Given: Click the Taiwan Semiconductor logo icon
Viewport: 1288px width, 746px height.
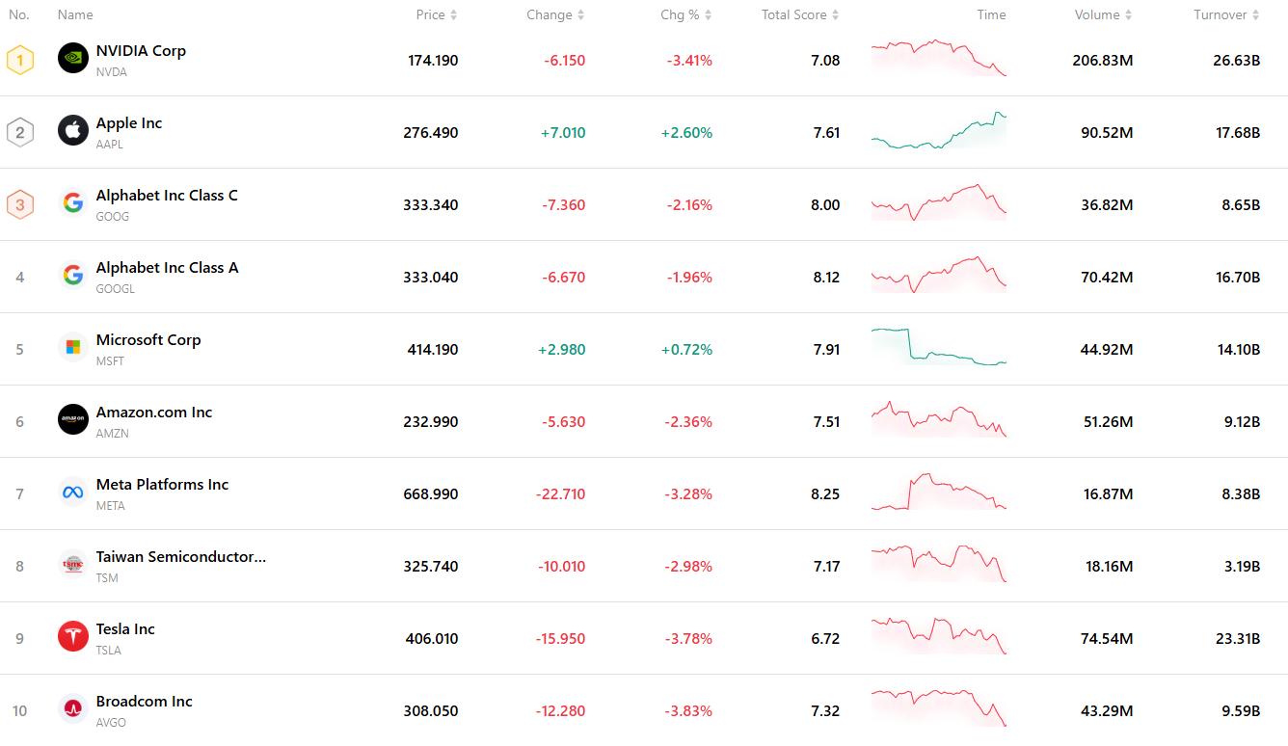Looking at the screenshot, I should click(73, 565).
